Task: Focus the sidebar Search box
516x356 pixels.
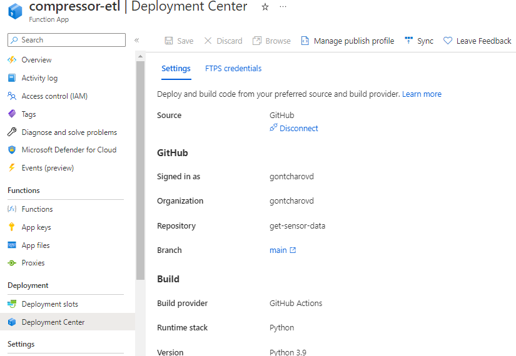Action: pos(66,40)
